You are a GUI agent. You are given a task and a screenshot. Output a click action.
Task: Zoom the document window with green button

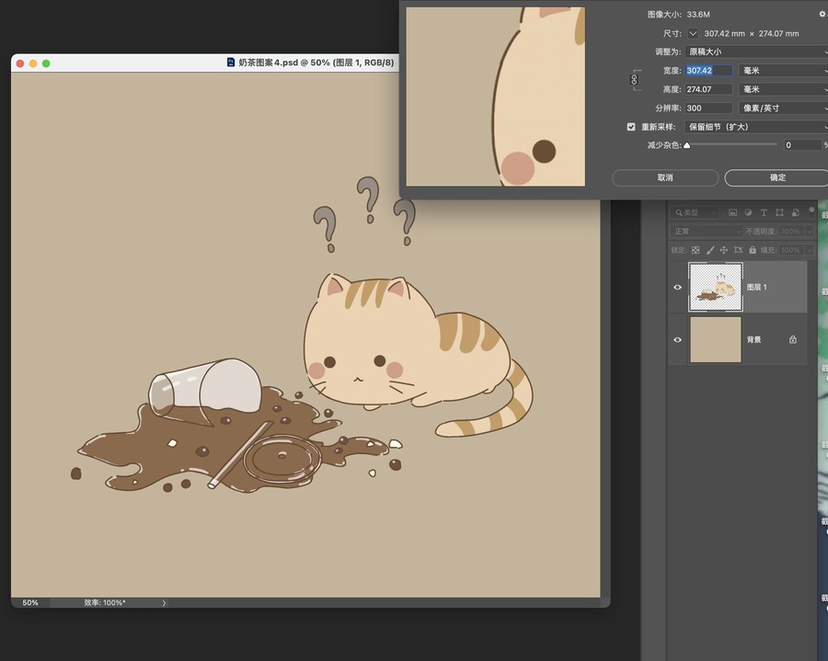[x=46, y=63]
